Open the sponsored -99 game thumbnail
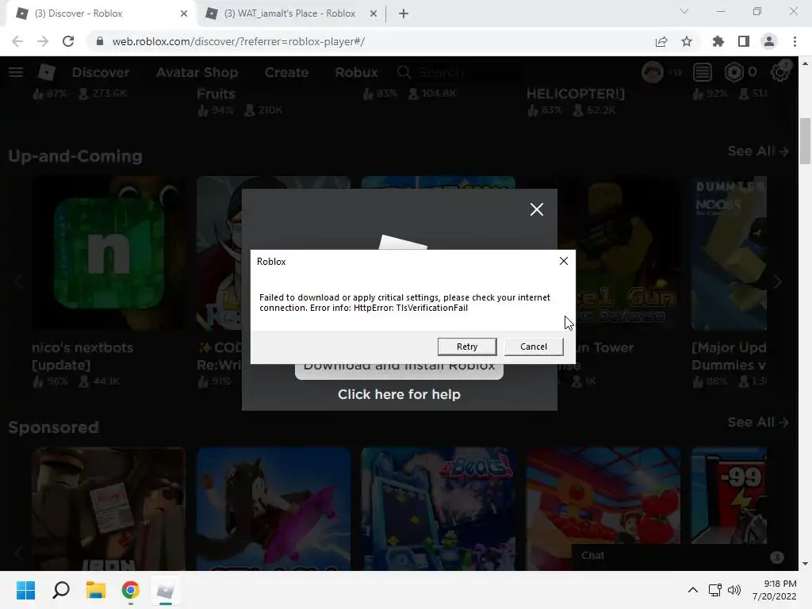Screen dimensions: 812x609 point(730,496)
